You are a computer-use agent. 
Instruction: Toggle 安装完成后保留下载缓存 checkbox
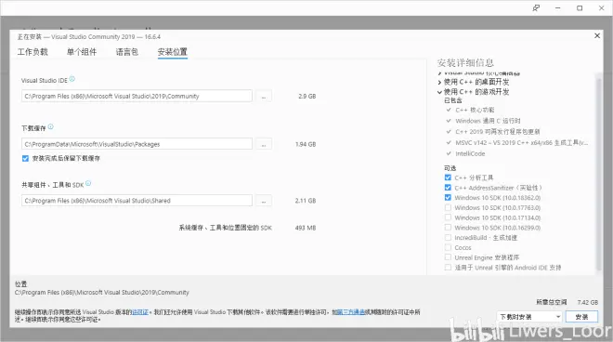pos(25,159)
